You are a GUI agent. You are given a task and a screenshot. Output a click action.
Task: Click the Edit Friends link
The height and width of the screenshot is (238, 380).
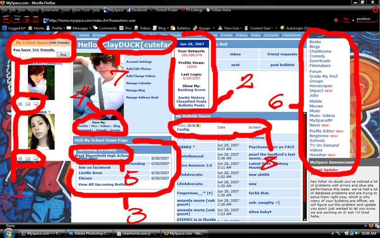pyautogui.click(x=59, y=43)
